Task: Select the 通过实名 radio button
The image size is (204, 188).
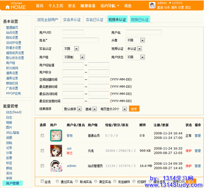Action: click(57, 181)
